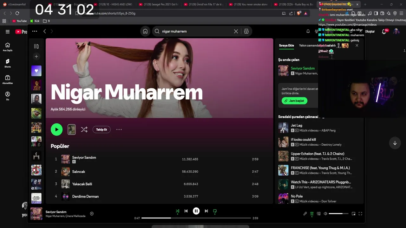The width and height of the screenshot is (406, 228).
Task: Open the YouTube Oluştur menu
Action: (x=370, y=31)
